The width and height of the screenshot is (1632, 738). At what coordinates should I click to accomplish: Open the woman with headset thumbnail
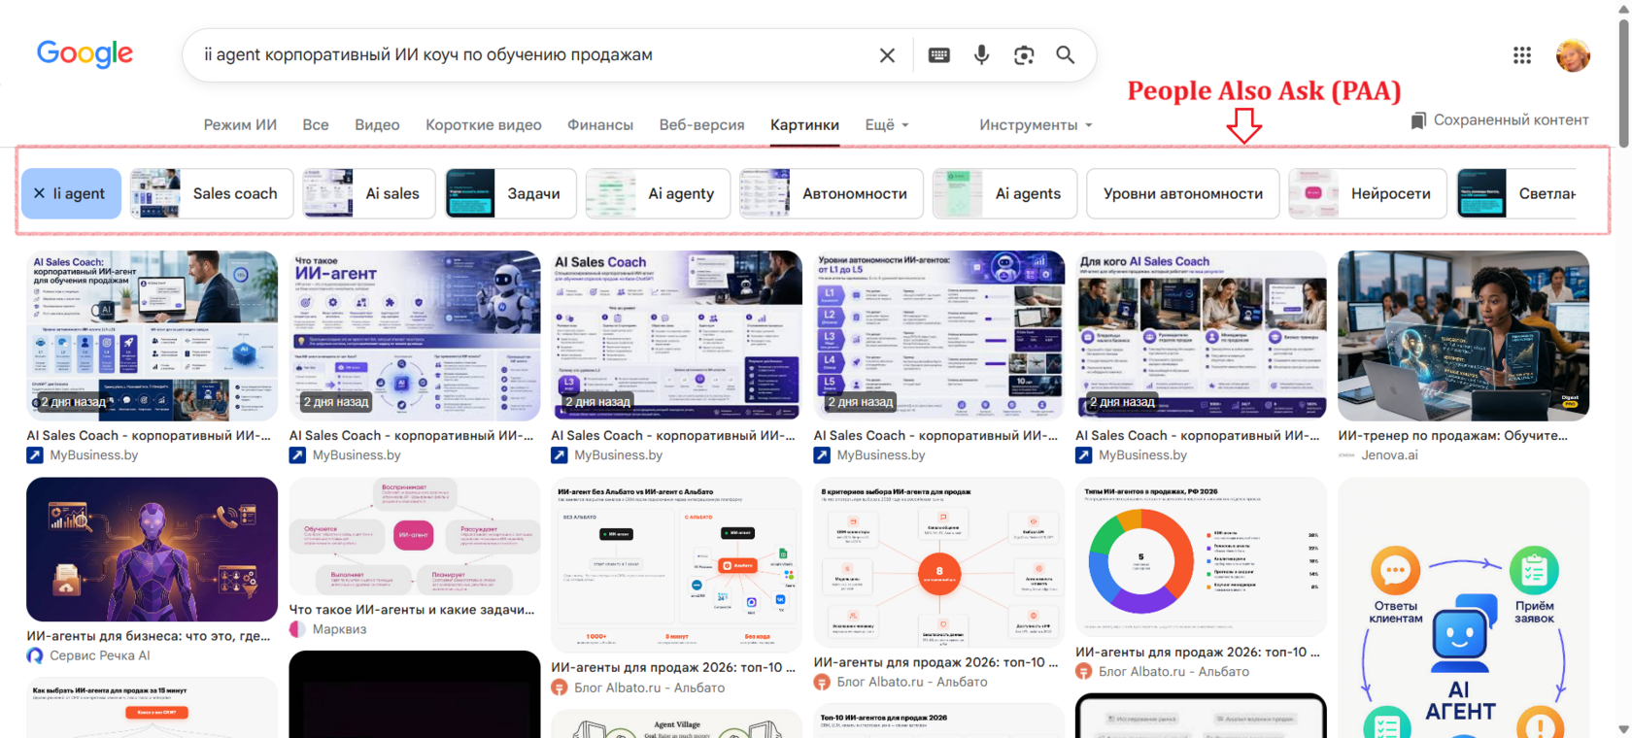[x=1463, y=336]
